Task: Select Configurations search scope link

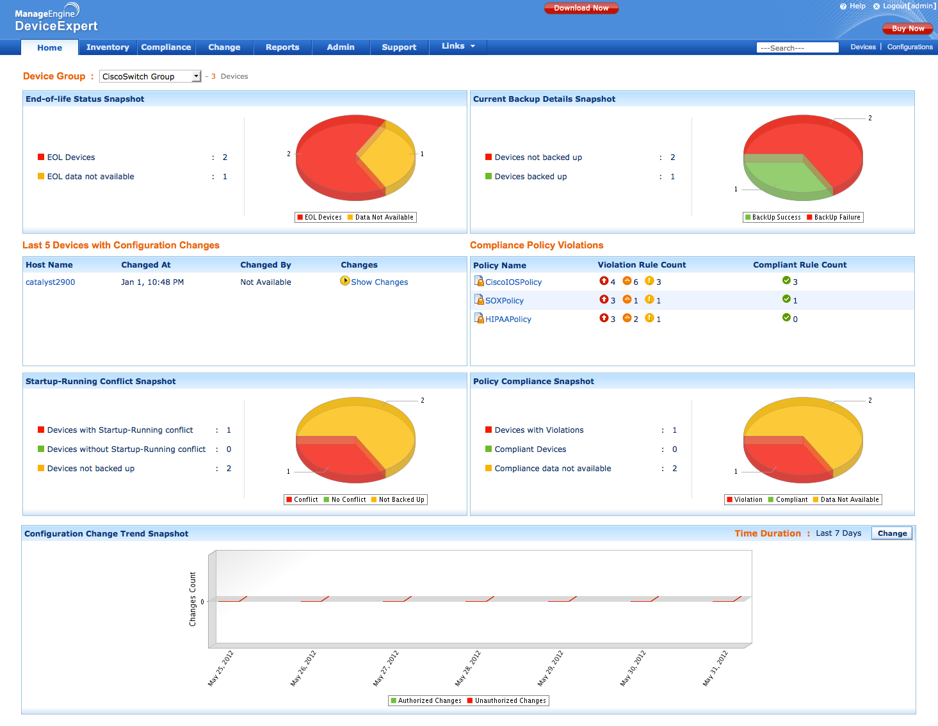Action: pos(910,47)
